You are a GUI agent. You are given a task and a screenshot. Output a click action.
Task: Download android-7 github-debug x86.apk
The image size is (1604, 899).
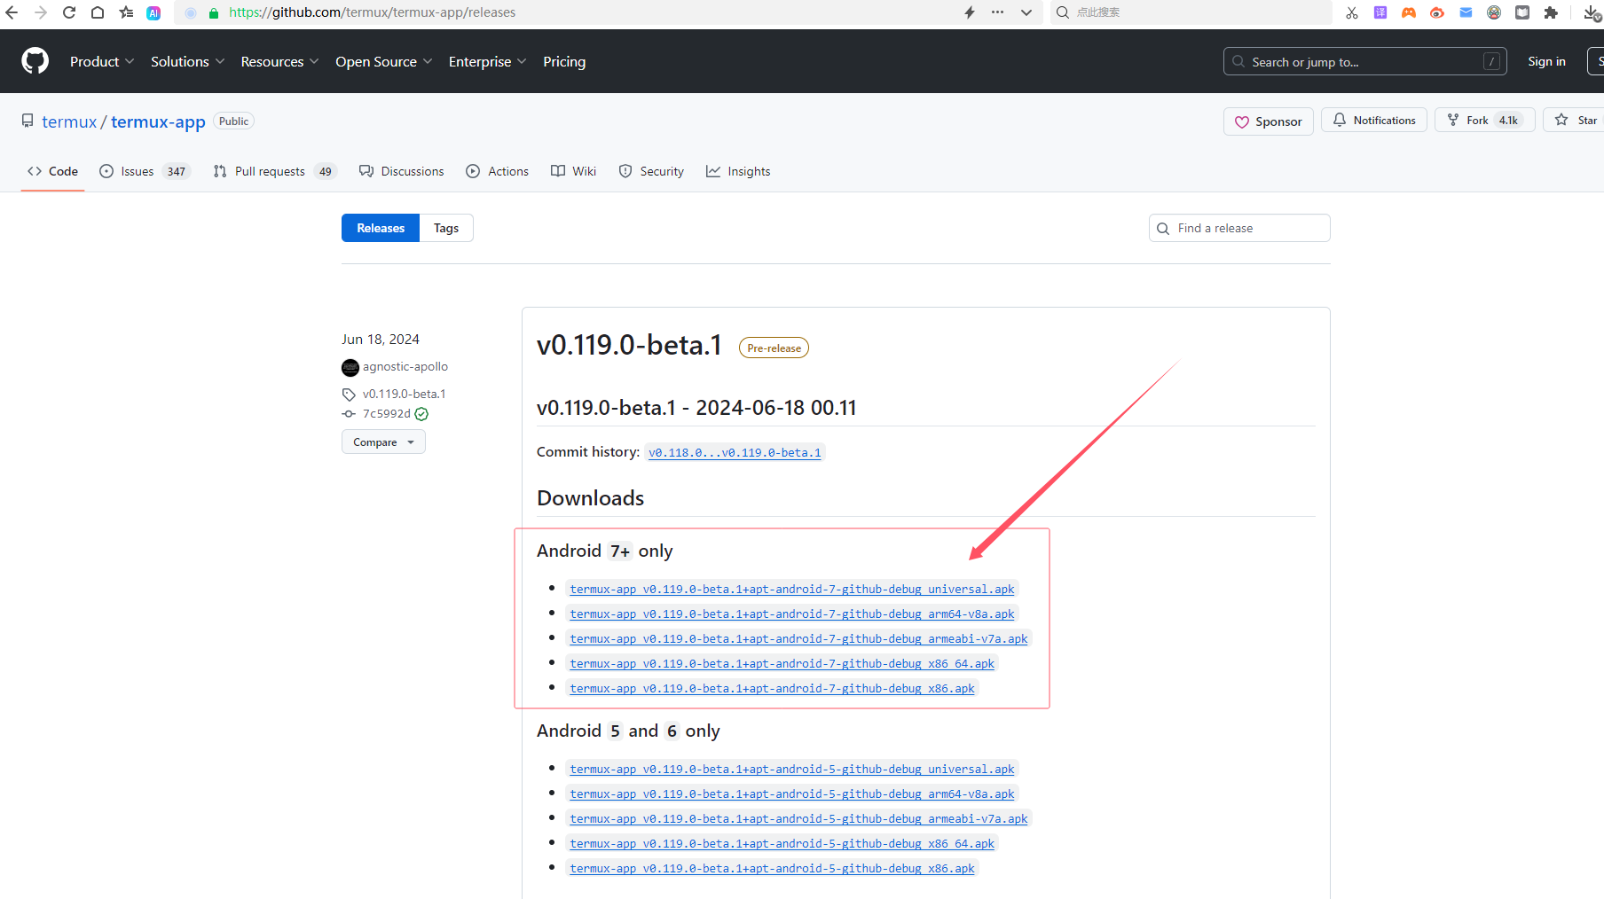(x=772, y=688)
